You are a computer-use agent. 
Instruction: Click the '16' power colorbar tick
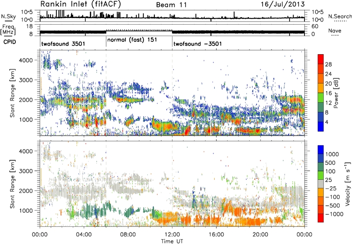(328, 93)
